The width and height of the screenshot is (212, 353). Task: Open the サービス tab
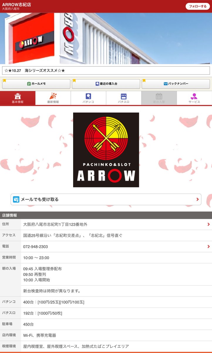(x=194, y=98)
